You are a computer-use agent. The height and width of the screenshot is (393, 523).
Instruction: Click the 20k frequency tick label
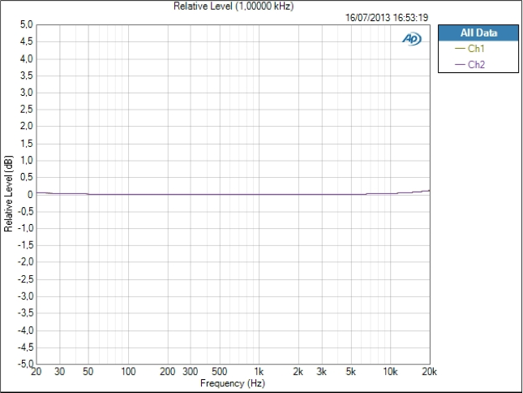pyautogui.click(x=429, y=371)
